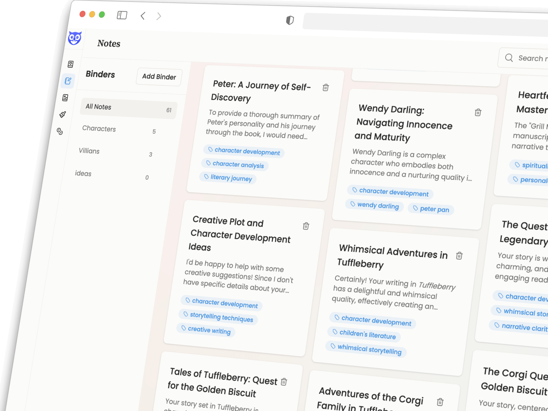Open the rocket sidebar icon
Screen dimensions: 548x411
click(63, 114)
